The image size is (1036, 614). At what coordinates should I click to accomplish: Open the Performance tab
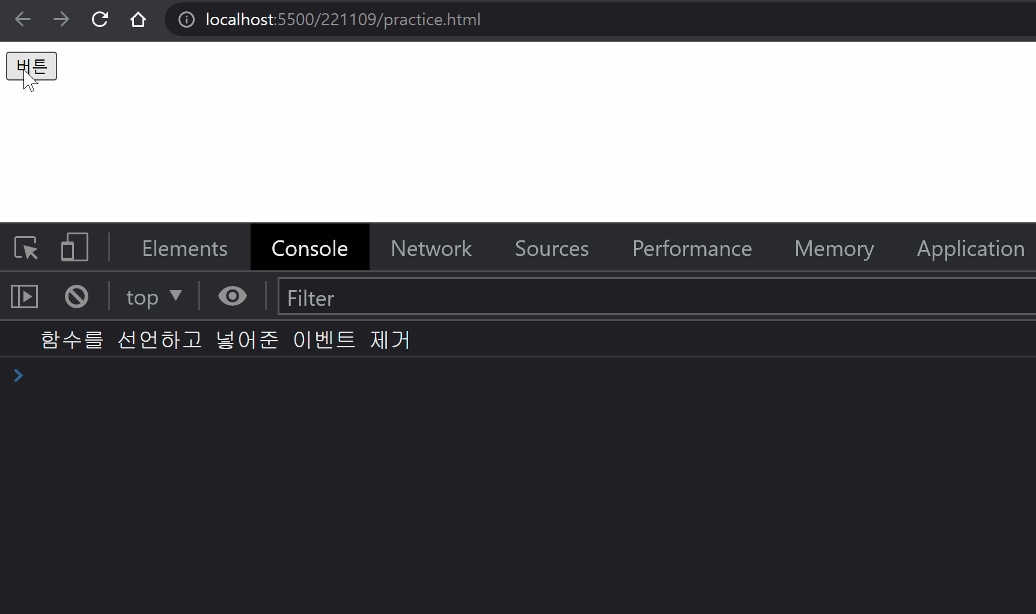click(x=692, y=248)
